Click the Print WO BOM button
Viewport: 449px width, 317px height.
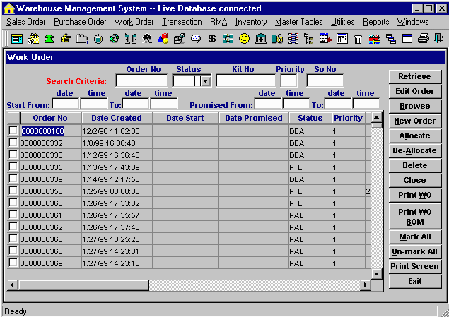pyautogui.click(x=415, y=217)
